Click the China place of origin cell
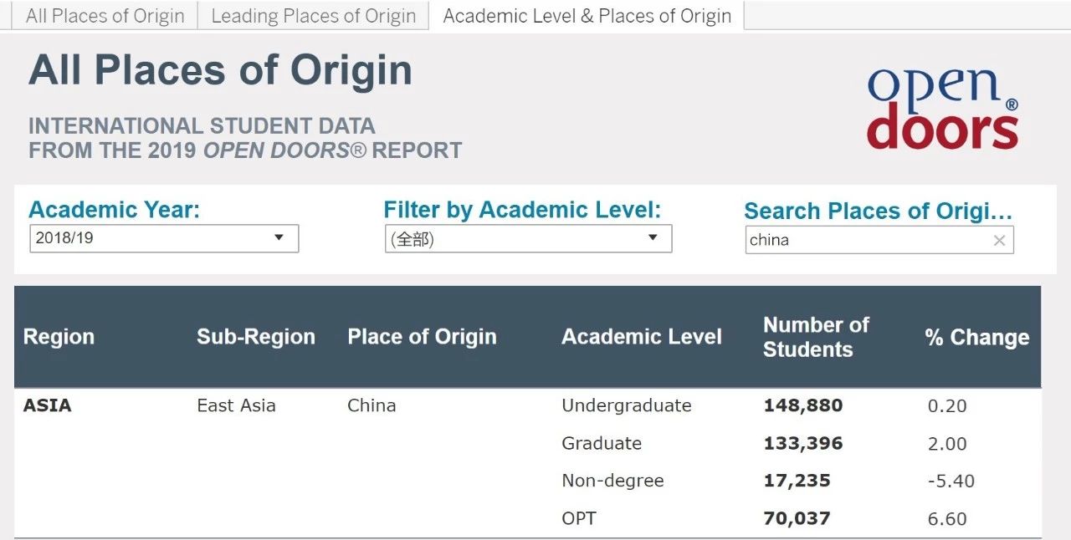This screenshot has height=540, width=1071. [x=372, y=405]
